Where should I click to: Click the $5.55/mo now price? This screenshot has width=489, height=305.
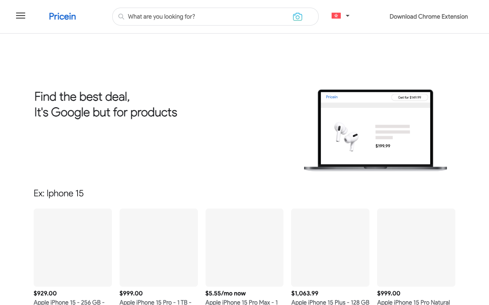(x=225, y=293)
